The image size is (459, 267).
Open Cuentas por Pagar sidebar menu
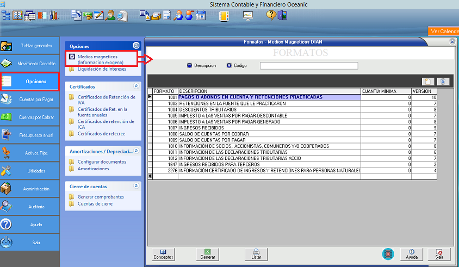pyautogui.click(x=30, y=99)
